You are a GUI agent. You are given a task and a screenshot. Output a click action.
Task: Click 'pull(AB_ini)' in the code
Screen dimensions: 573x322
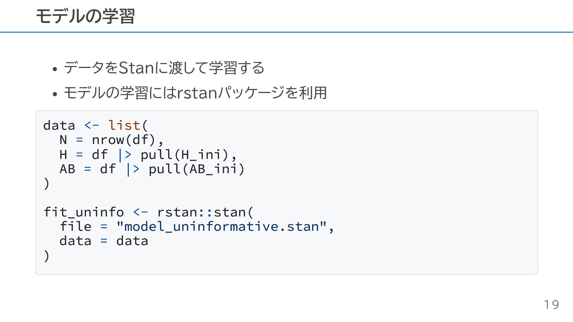pos(197,169)
